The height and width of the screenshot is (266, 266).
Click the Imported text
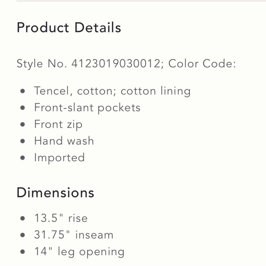[60, 157]
